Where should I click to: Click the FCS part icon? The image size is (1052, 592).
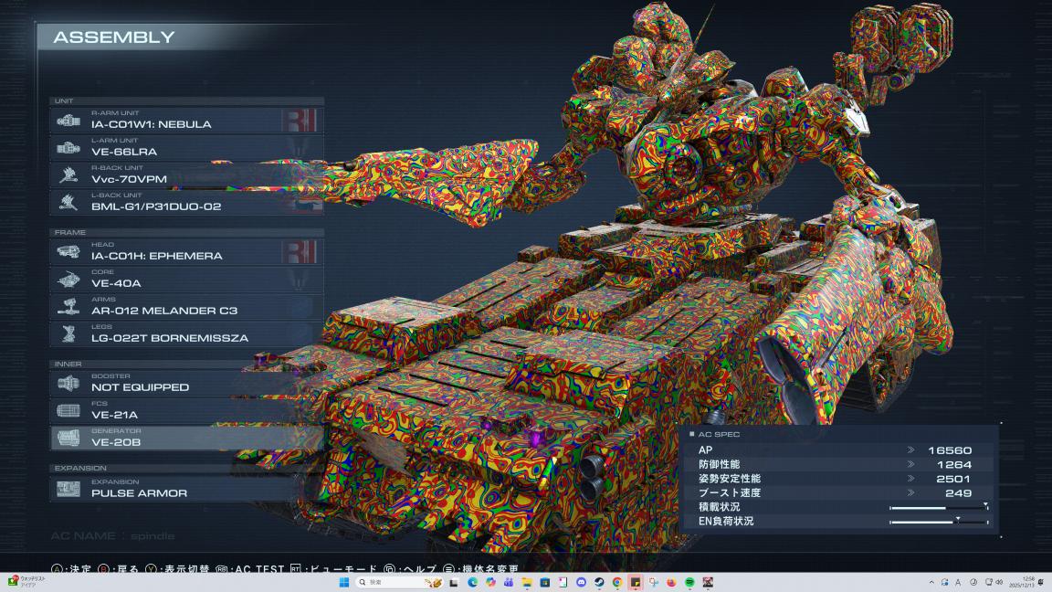pyautogui.click(x=68, y=411)
